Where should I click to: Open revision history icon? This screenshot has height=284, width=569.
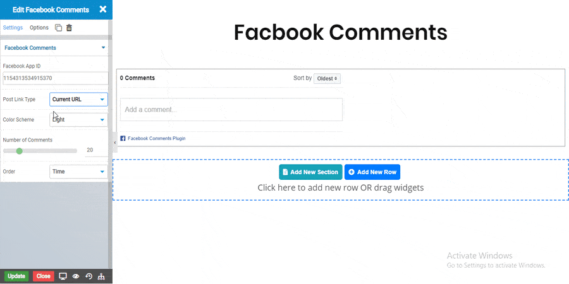[89, 276]
